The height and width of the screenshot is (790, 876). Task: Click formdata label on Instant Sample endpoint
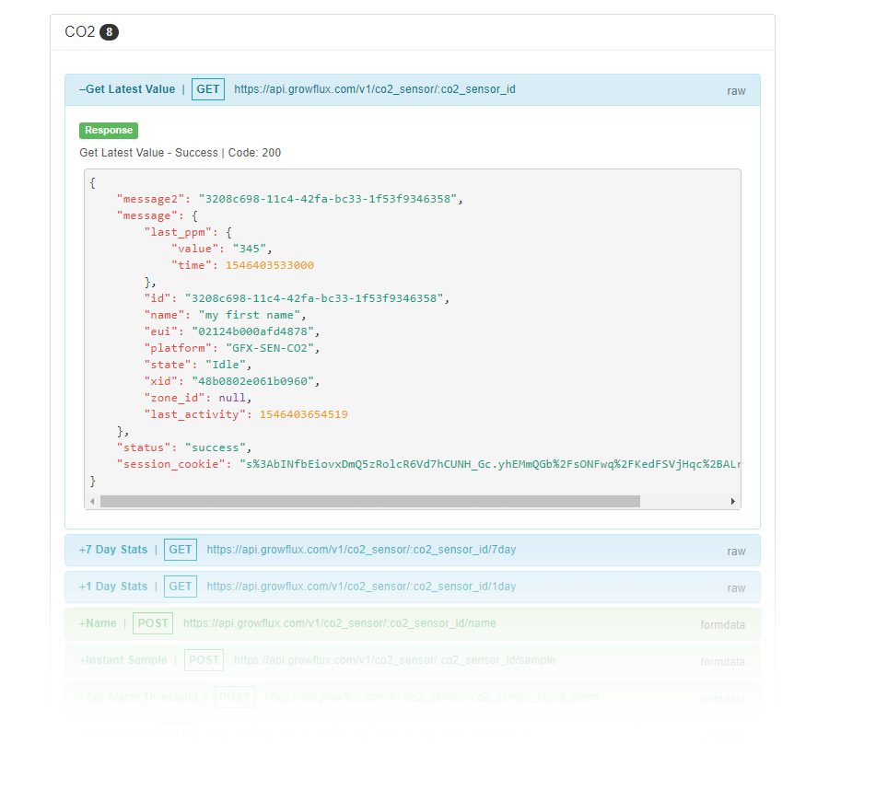(722, 662)
